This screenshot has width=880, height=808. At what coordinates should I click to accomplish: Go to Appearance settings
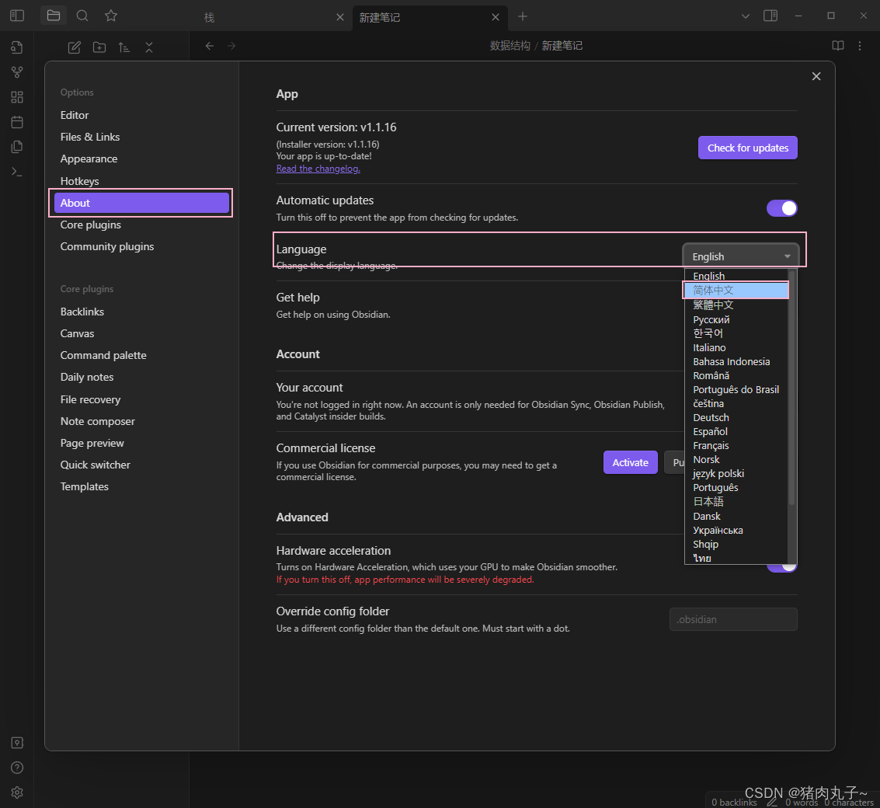141,159
